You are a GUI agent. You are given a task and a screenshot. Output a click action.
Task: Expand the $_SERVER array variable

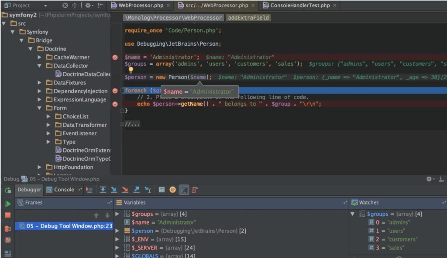[117, 248]
